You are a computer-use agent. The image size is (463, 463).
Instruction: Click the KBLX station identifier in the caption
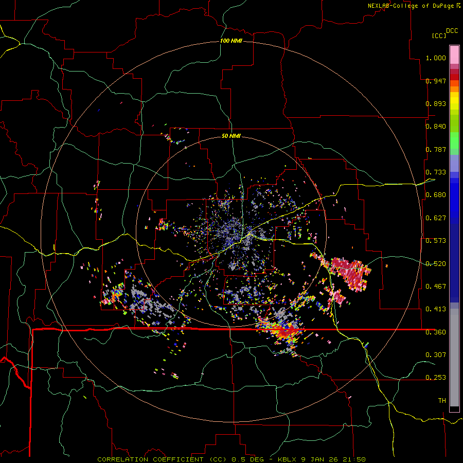point(288,459)
